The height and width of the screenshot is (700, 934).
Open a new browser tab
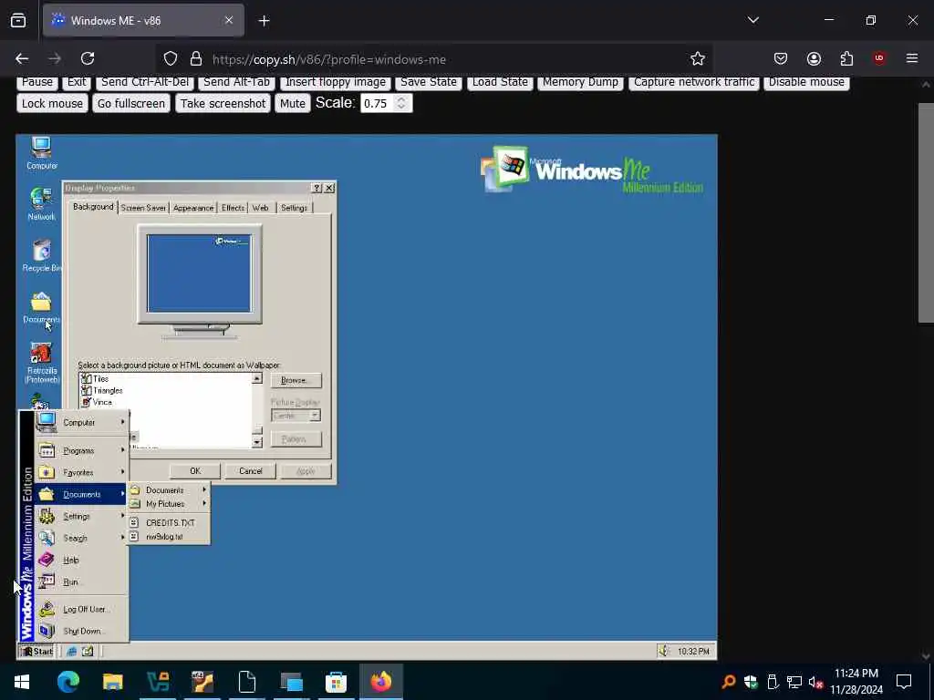(264, 21)
